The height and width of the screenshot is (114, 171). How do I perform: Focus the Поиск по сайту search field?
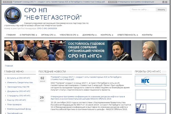[143, 10]
